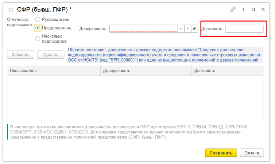Select the Представитель radio option
275x164 pixels.
[x=38, y=28]
